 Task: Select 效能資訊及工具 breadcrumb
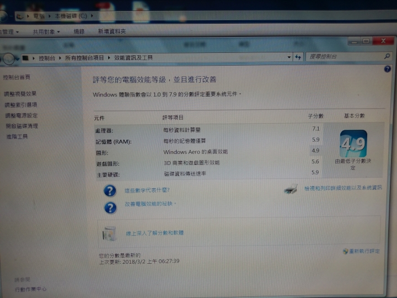coord(133,57)
